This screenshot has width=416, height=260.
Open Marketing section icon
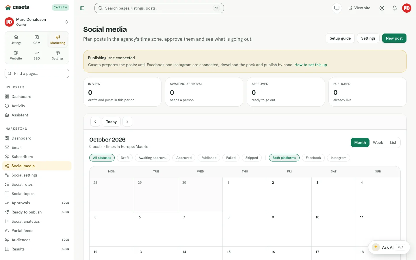[x=58, y=40]
